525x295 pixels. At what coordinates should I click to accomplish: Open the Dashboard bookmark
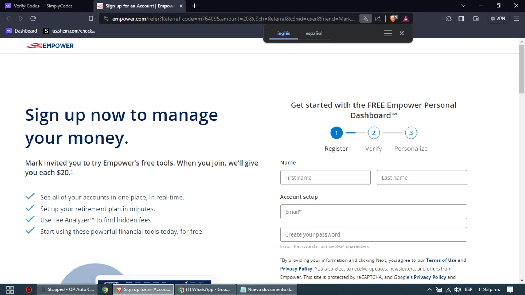pyautogui.click(x=21, y=31)
